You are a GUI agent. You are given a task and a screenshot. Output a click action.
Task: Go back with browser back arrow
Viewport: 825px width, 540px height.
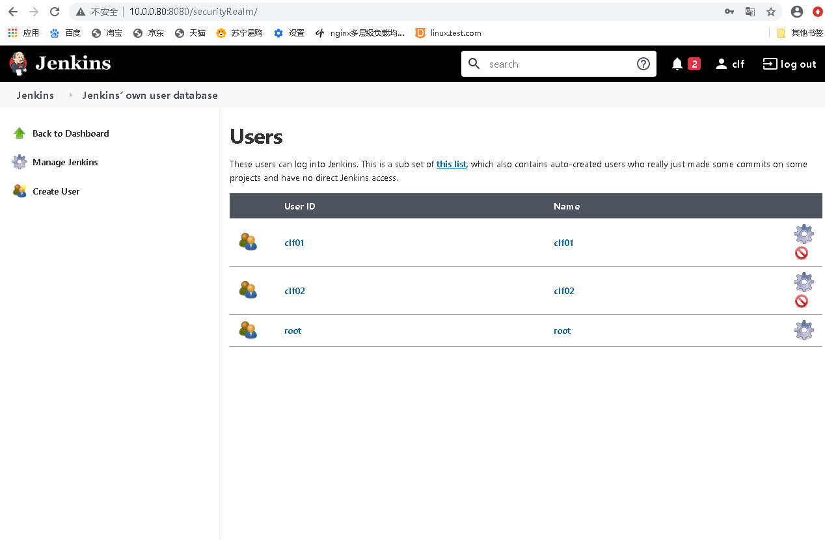pos(13,12)
